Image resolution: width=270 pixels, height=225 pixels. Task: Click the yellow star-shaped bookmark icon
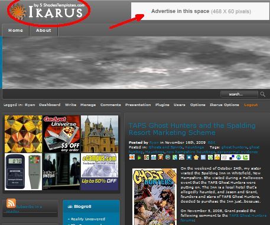click(196, 157)
